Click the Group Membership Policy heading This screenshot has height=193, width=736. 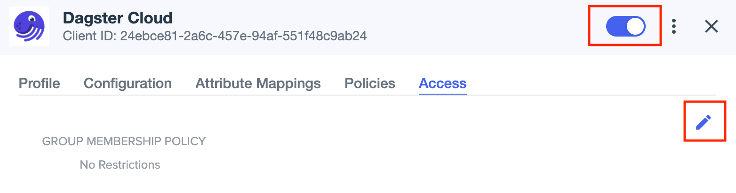point(124,141)
